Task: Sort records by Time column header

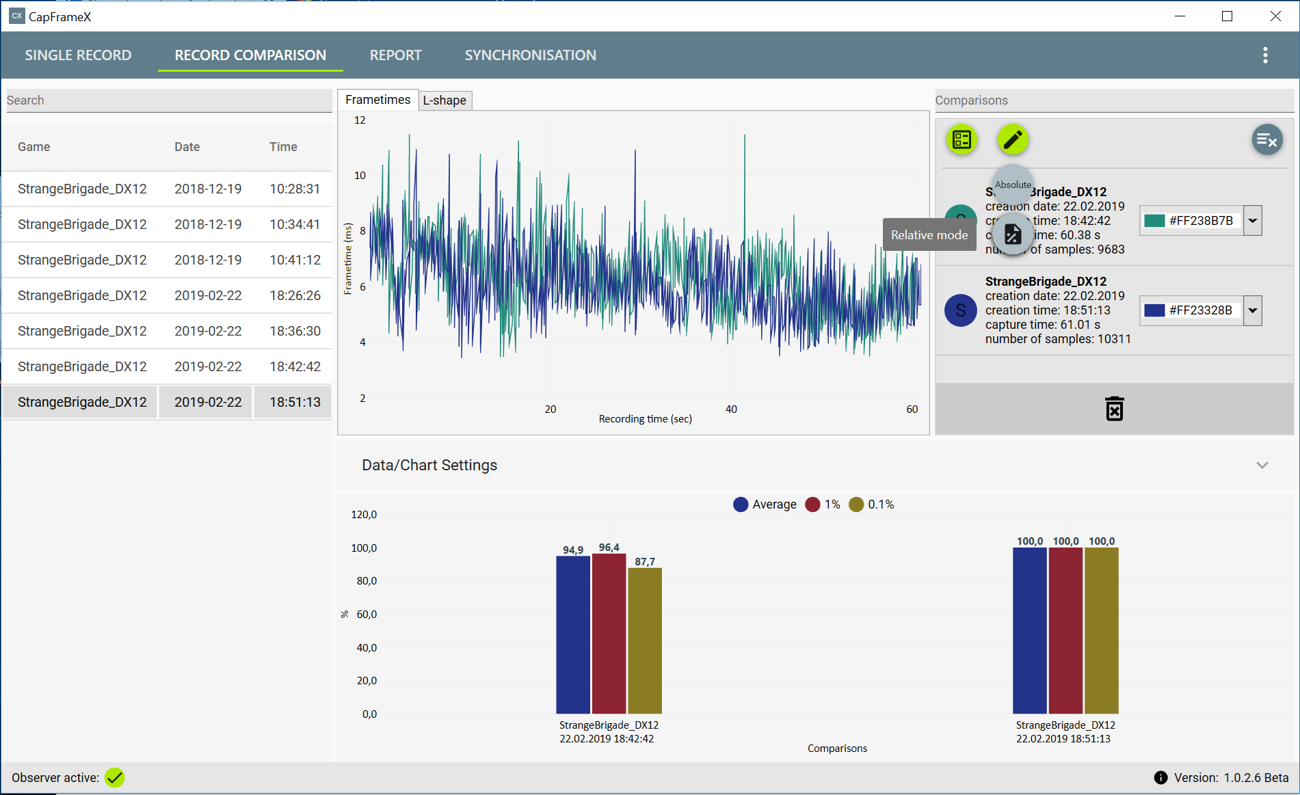Action: click(283, 147)
